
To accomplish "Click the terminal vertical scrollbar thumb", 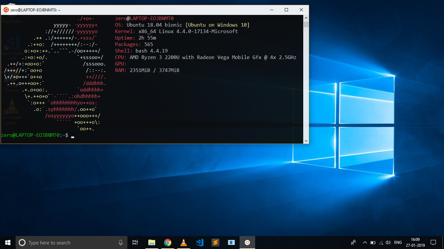I will tap(306, 24).
